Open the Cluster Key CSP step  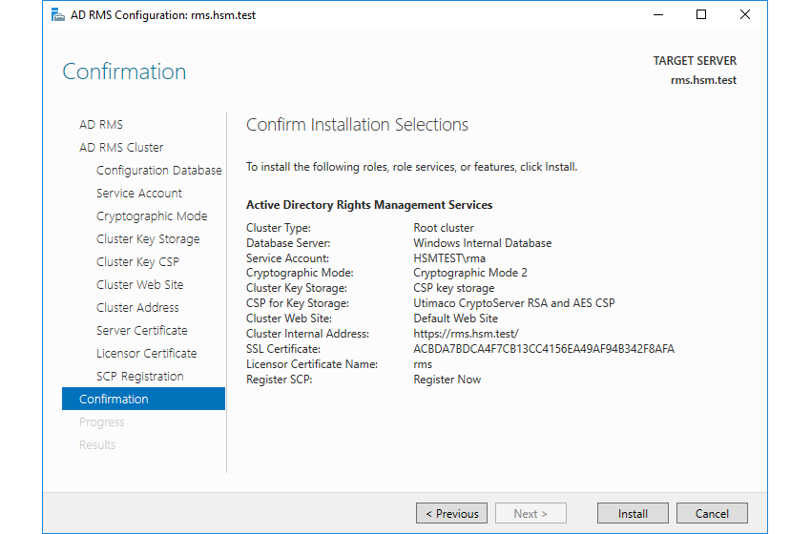(137, 261)
